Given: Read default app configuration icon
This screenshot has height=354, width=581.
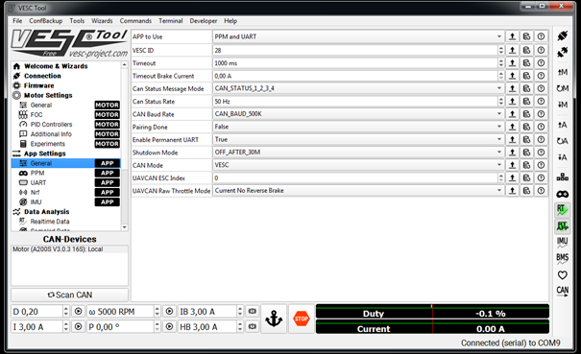Looking at the screenshot, I should (x=562, y=141).
